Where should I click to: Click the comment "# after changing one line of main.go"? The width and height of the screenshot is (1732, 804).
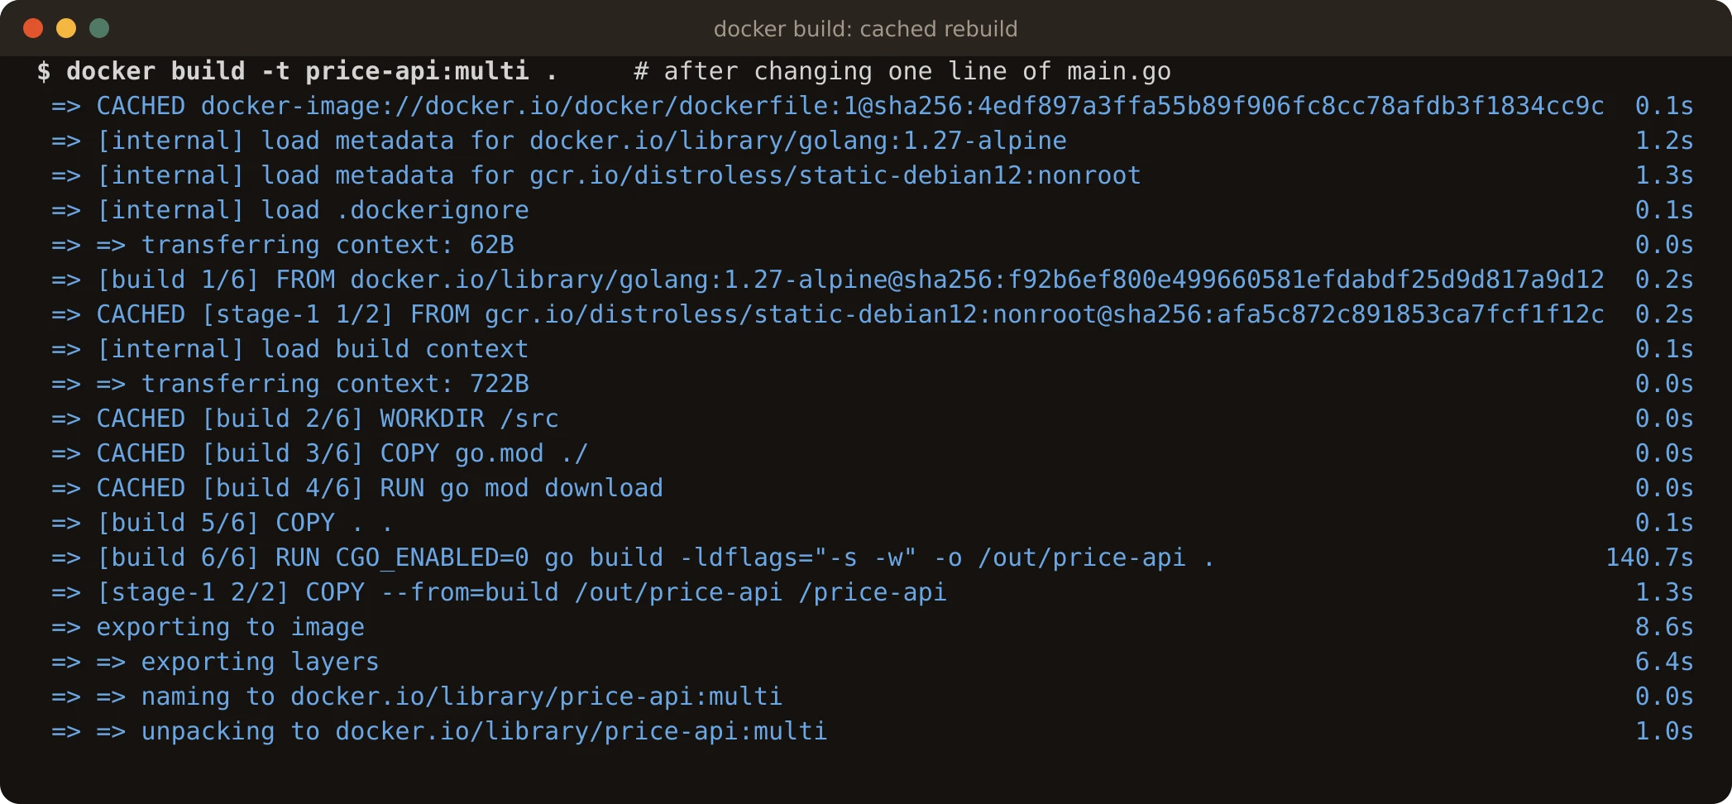(902, 71)
